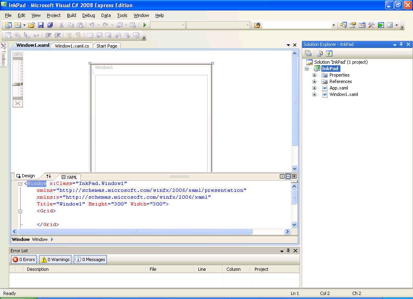The height and width of the screenshot is (299, 413).
Task: Open the Object Browser toolbar icon
Action: click(362, 25)
